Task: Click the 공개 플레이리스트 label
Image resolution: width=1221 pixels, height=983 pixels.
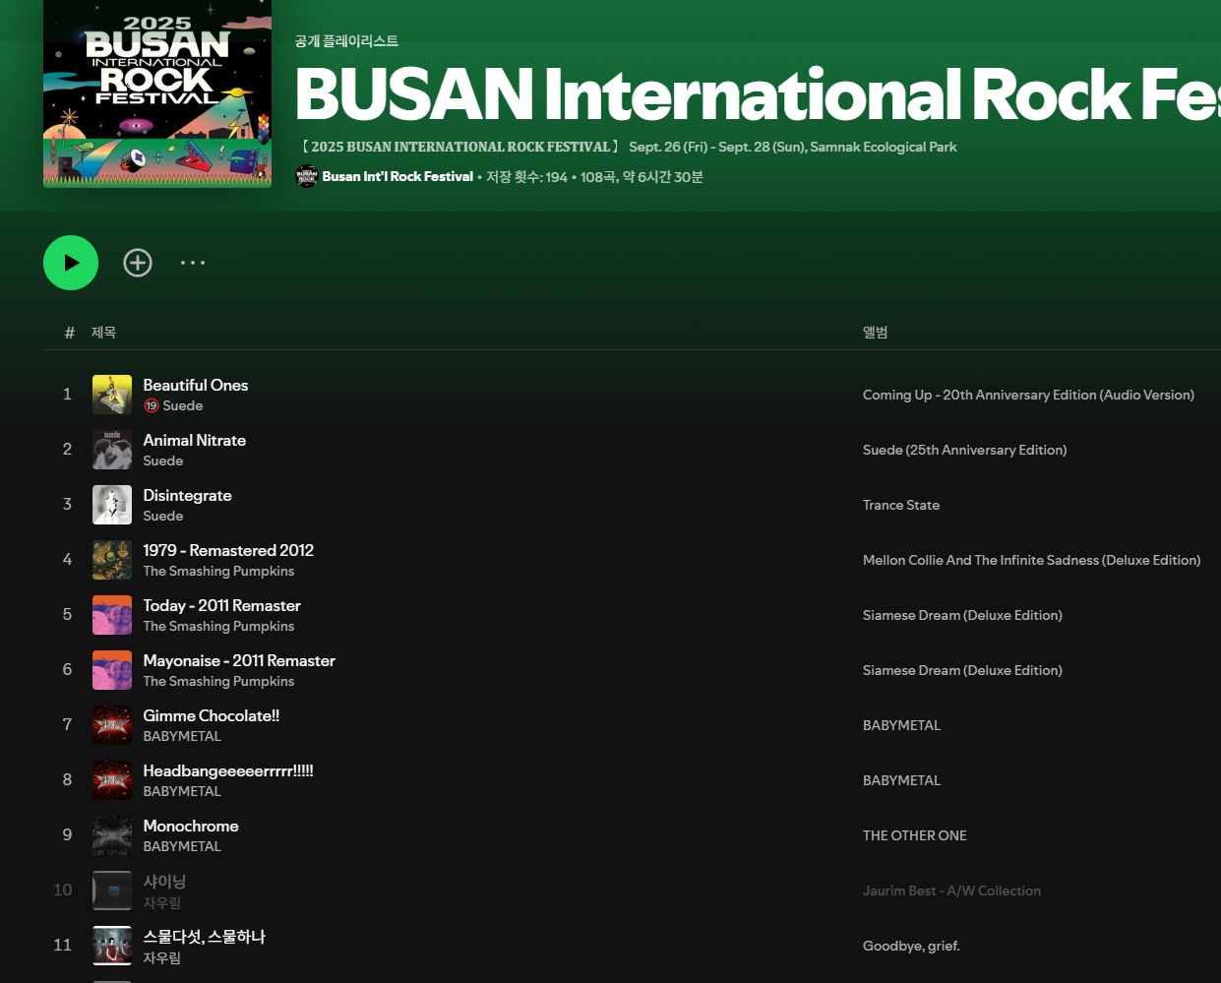Action: 346,41
